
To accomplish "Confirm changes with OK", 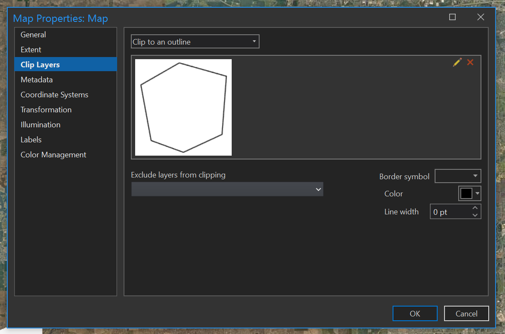I will 414,313.
